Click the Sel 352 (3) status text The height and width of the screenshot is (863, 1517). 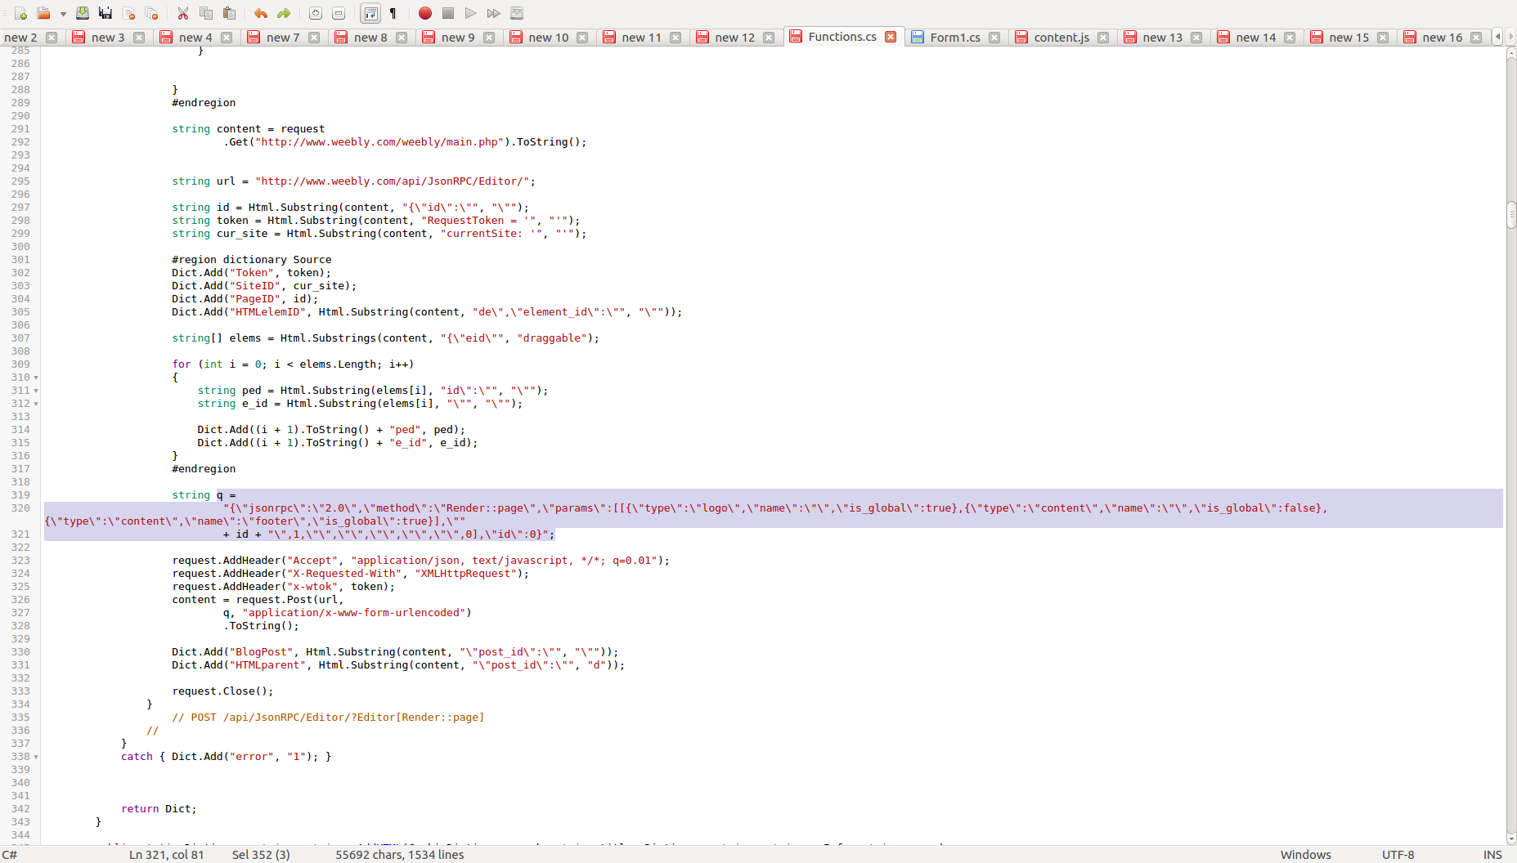pos(261,855)
